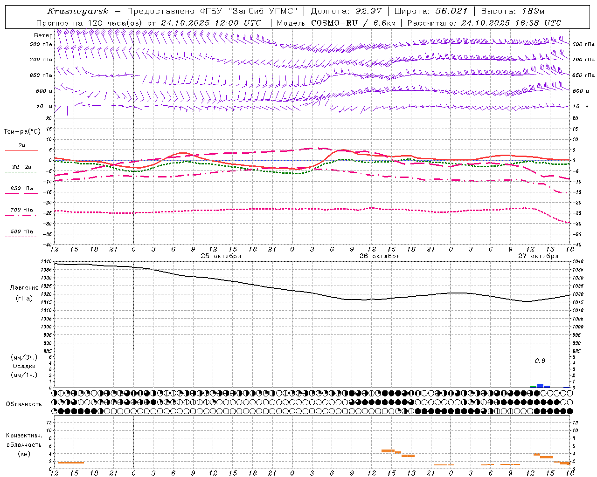Click the 500 гПа temperature legend entry
Screen dimensions: 597x477
pyautogui.click(x=21, y=232)
